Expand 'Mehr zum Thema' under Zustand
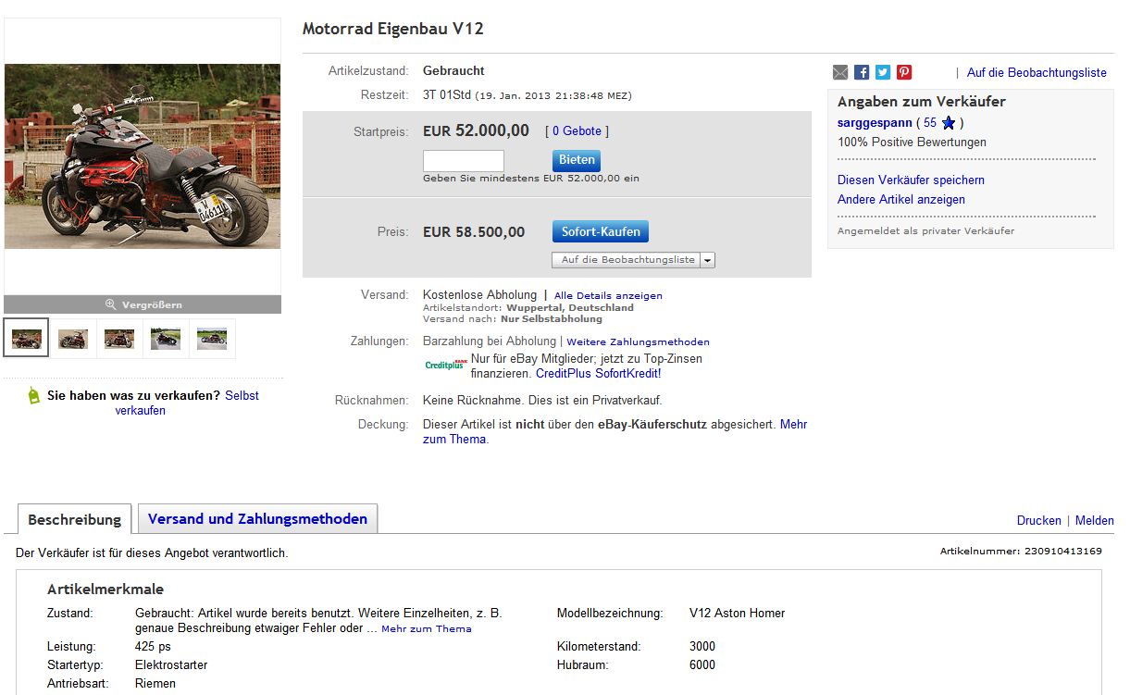 point(426,629)
